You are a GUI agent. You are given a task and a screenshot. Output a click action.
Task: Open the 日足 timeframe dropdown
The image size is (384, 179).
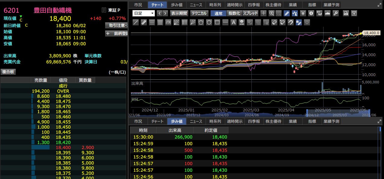144,13
